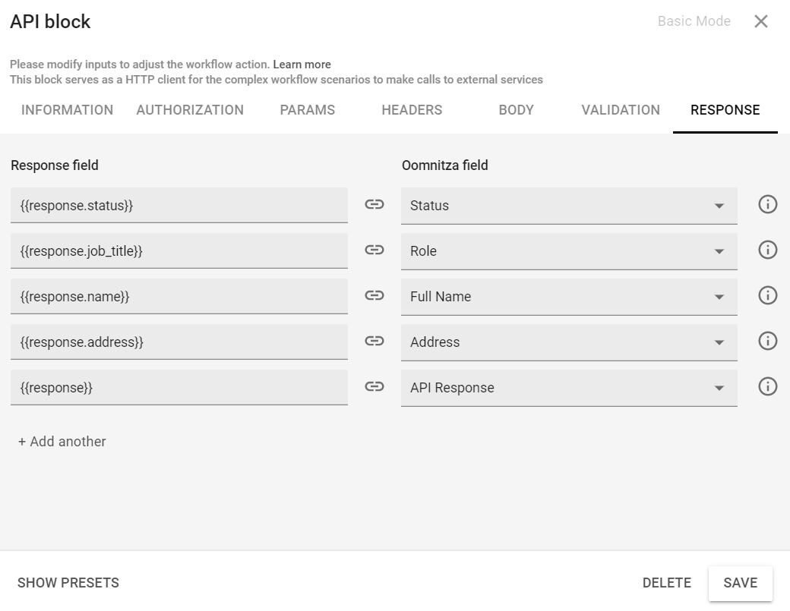
Task: Click the link icon next to Role mapping
Action: tap(374, 250)
